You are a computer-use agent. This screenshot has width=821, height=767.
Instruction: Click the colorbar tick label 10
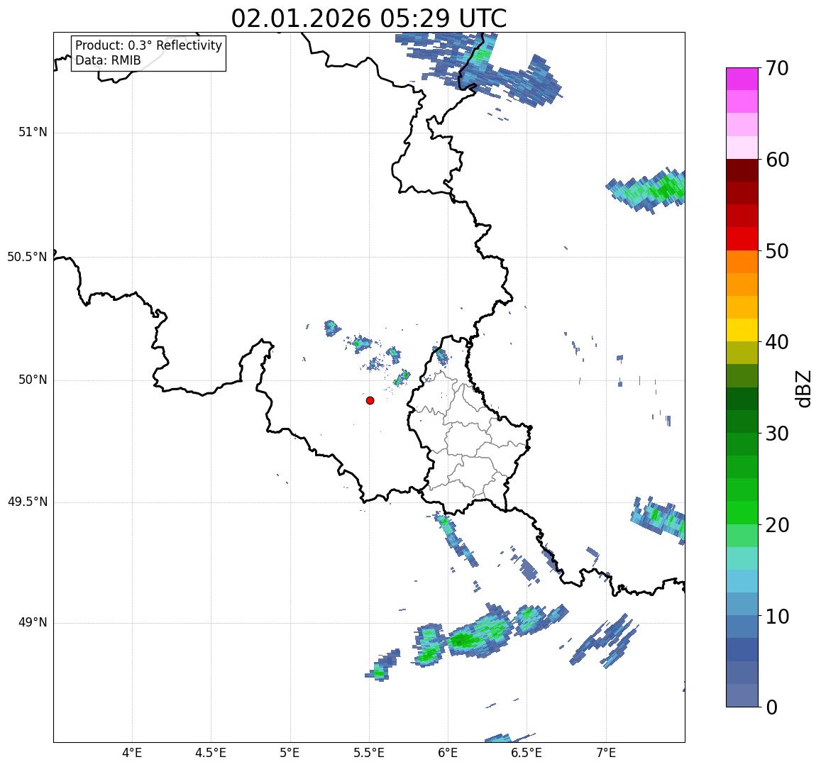point(777,616)
